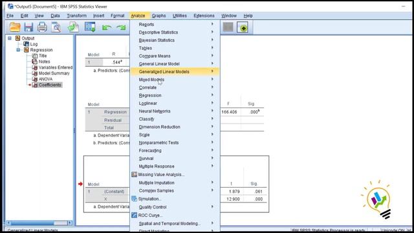414x233 pixels.
Task: Select Model Summary in outline tree
Action: click(x=54, y=73)
